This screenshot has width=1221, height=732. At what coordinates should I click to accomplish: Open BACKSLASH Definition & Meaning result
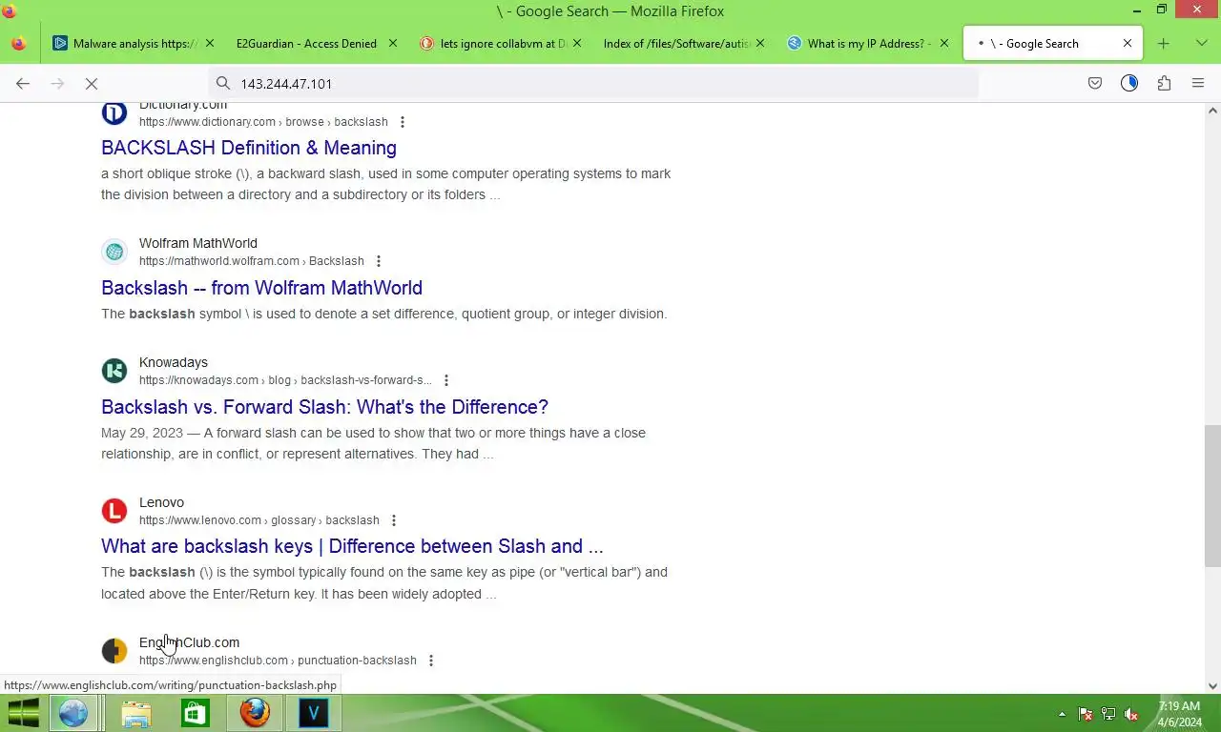pyautogui.click(x=249, y=148)
